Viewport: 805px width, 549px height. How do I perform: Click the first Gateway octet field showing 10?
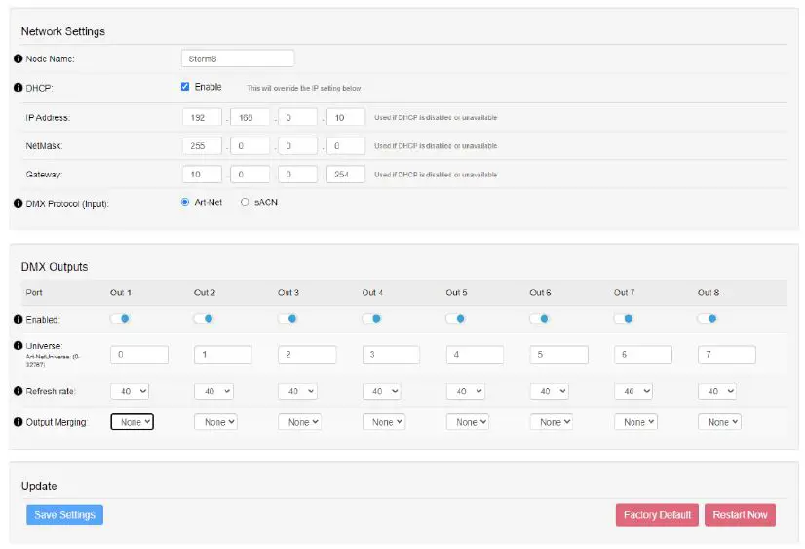pyautogui.click(x=202, y=175)
